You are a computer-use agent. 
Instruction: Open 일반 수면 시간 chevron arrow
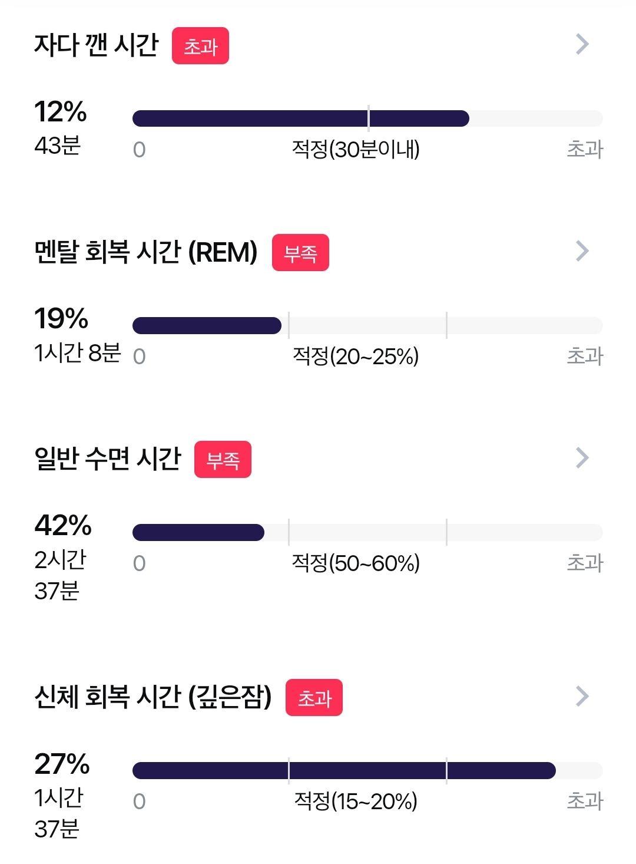pyautogui.click(x=582, y=457)
